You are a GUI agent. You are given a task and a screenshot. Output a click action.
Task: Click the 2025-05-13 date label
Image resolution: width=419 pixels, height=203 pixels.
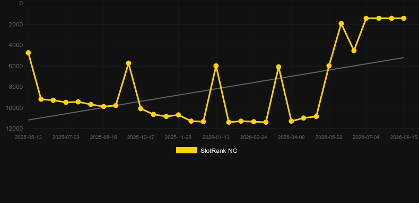28,137
